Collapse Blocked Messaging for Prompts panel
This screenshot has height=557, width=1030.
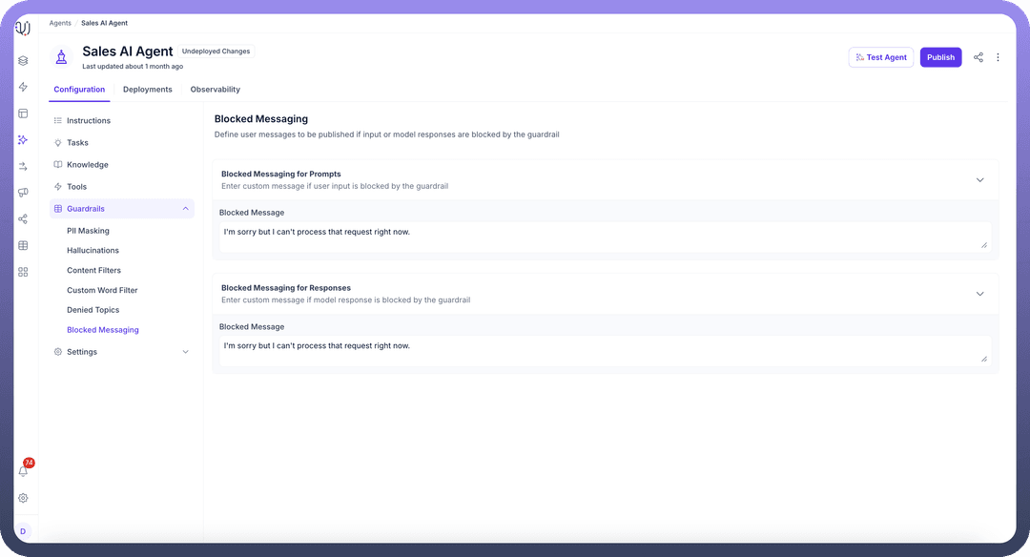(979, 179)
